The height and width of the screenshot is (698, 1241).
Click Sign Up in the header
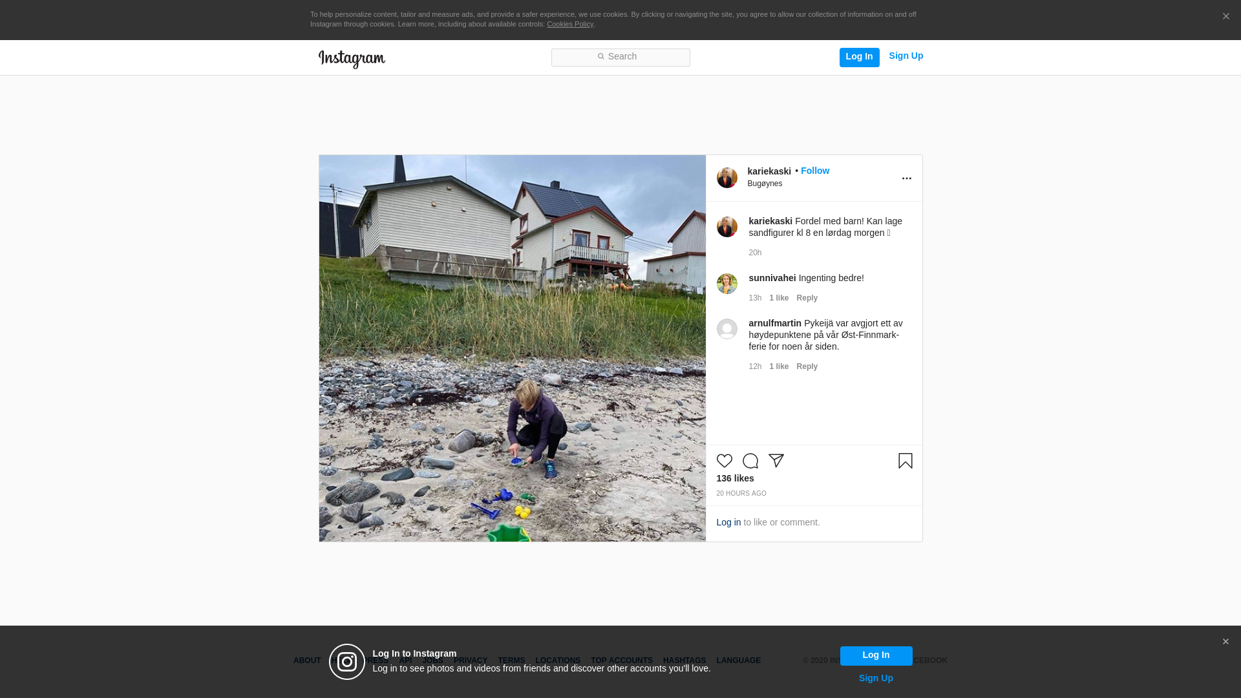[x=906, y=56]
